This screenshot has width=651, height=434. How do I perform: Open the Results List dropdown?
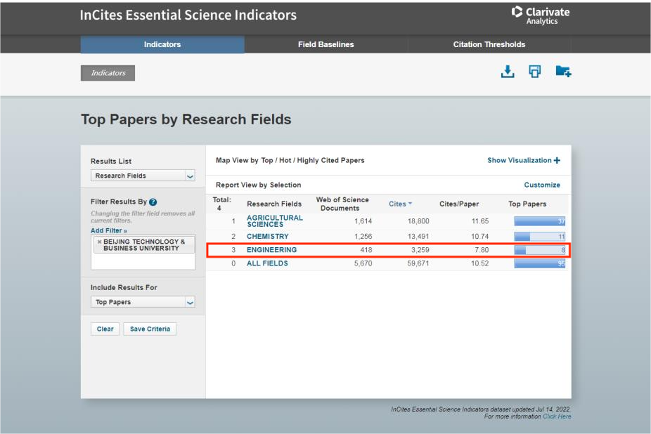(x=143, y=176)
